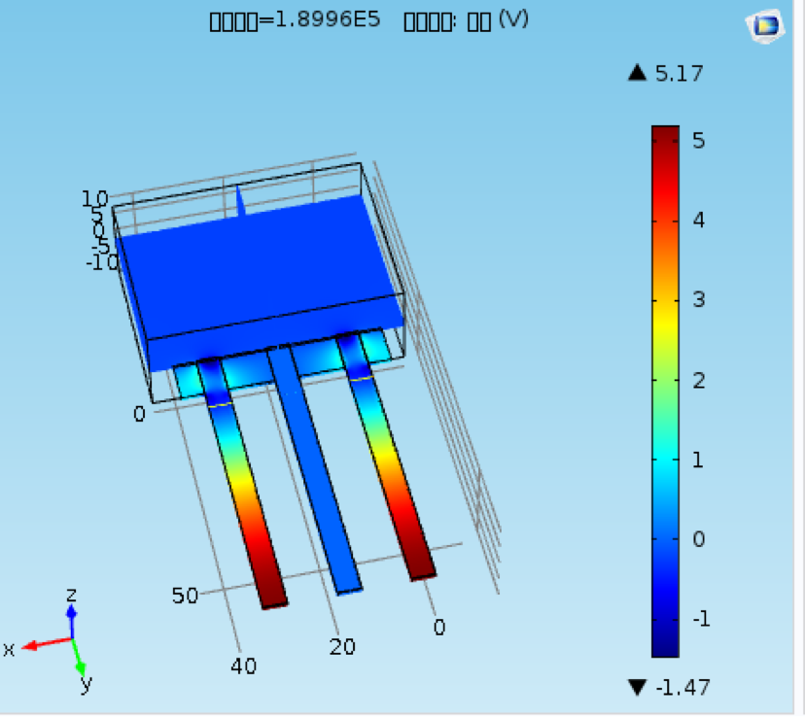Screen dimensions: 805x717
Task: Click the maximum value label 5.17
Action: coord(680,74)
